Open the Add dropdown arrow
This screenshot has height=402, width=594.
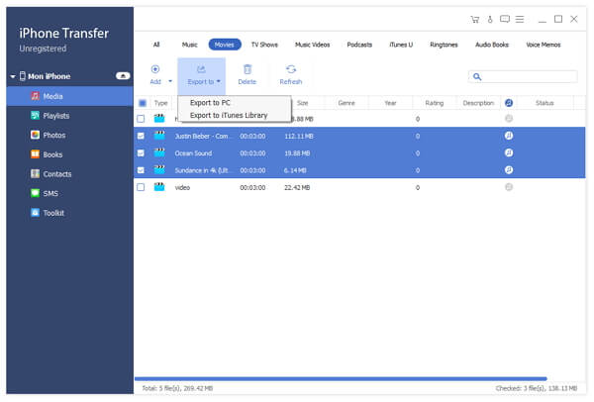pos(170,81)
